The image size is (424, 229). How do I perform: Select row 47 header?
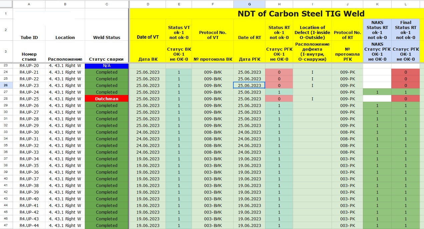(x=6, y=225)
